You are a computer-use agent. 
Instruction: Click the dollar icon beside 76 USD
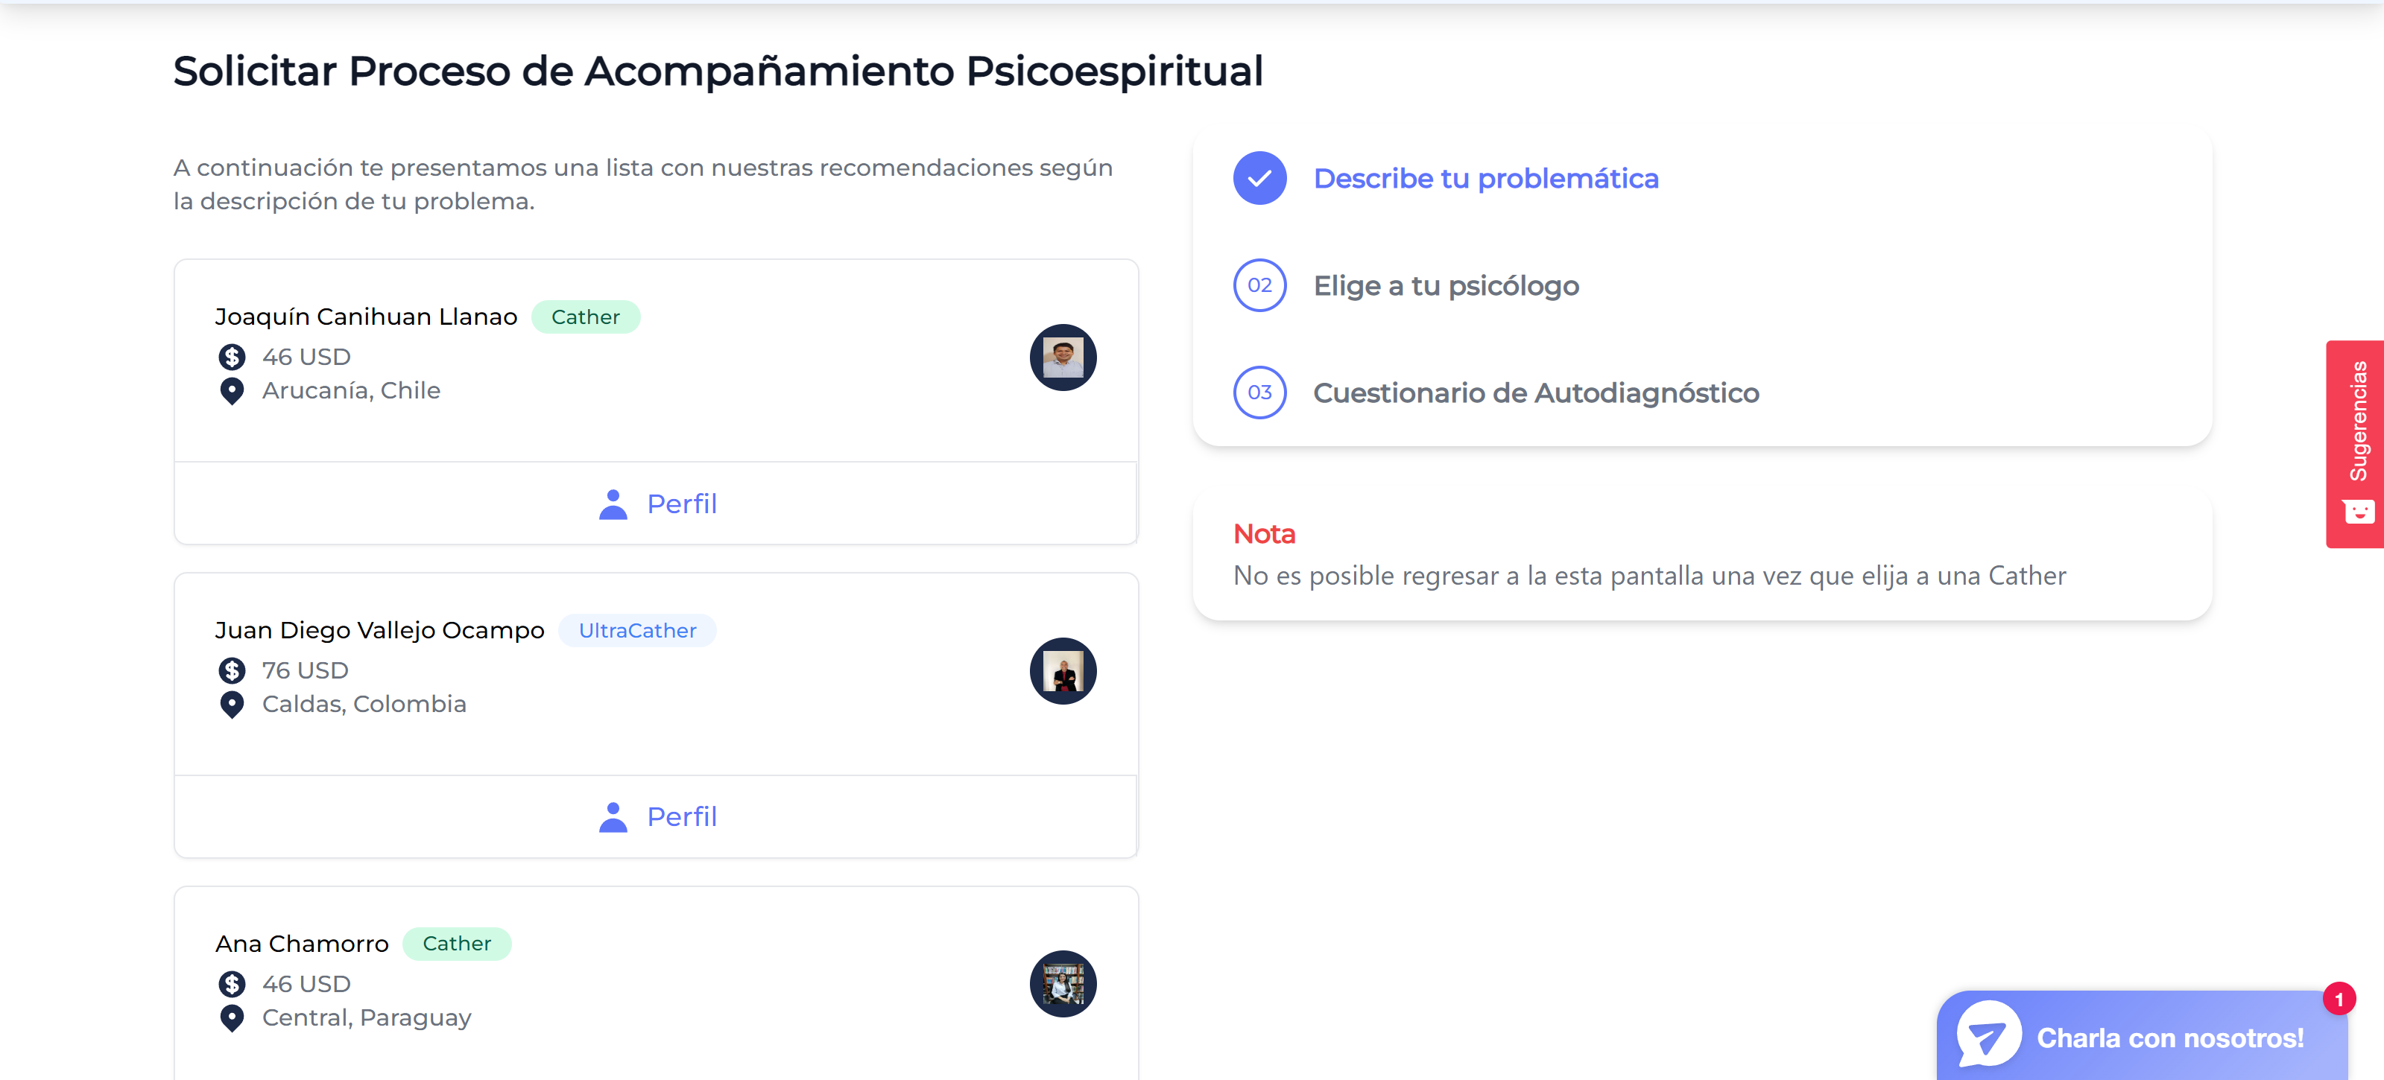(x=231, y=670)
